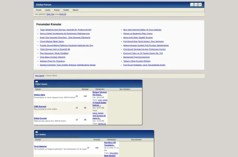Image resolution: width=238 pixels, height=157 pixels.
Task: Click Son Gönderi header in Son Dakika table
Action: [136, 140]
